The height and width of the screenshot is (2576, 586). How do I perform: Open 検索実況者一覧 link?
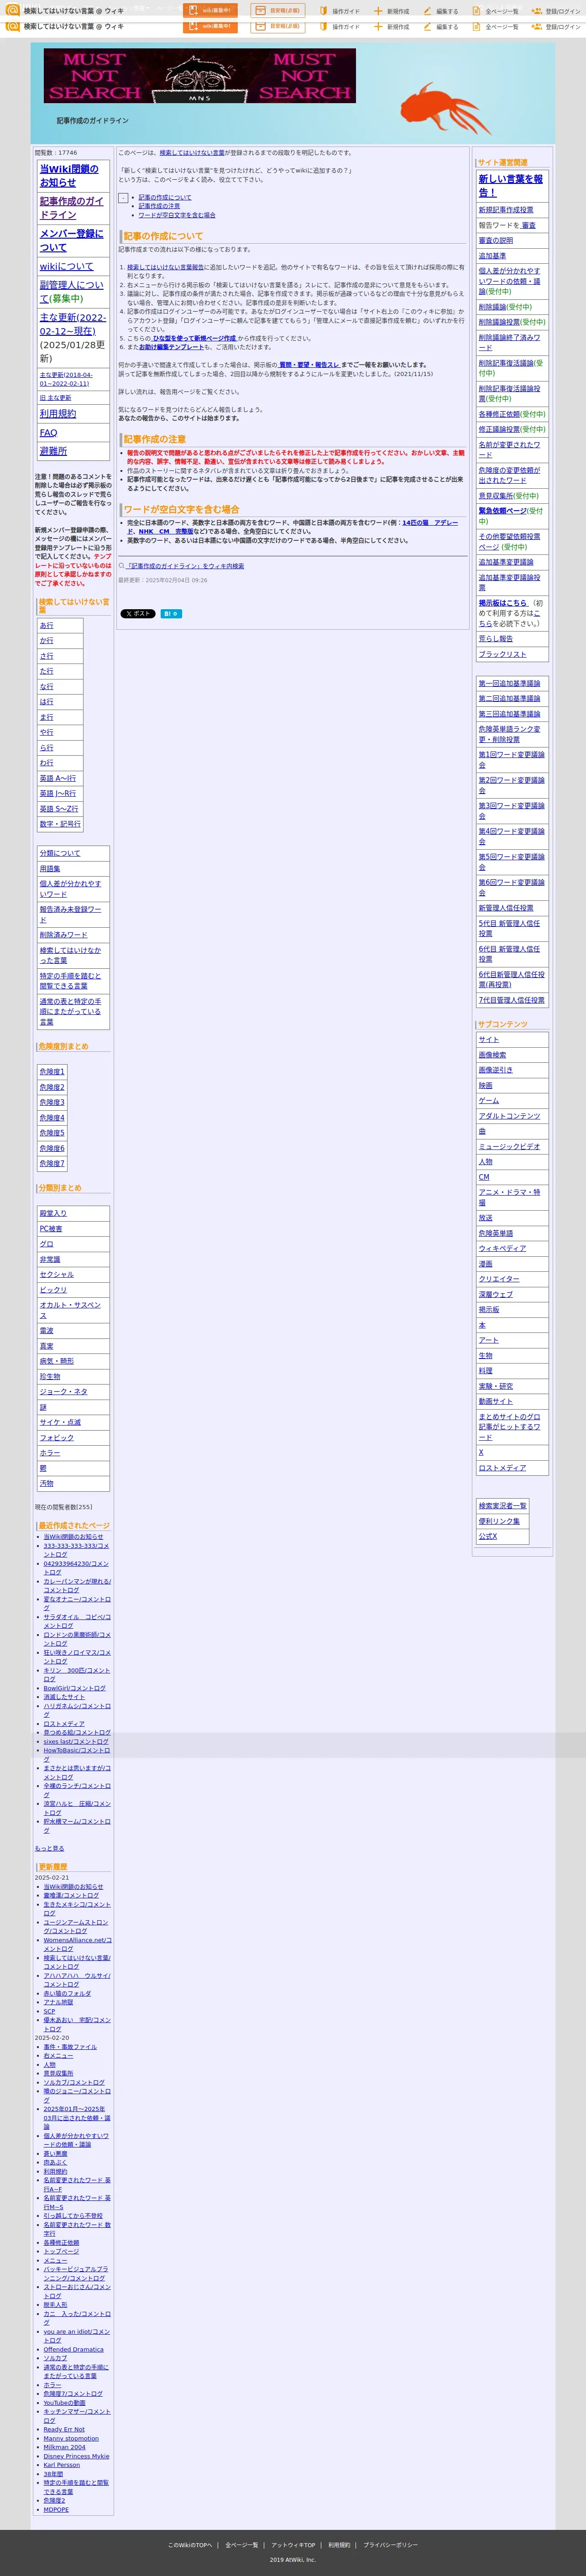click(x=502, y=1506)
